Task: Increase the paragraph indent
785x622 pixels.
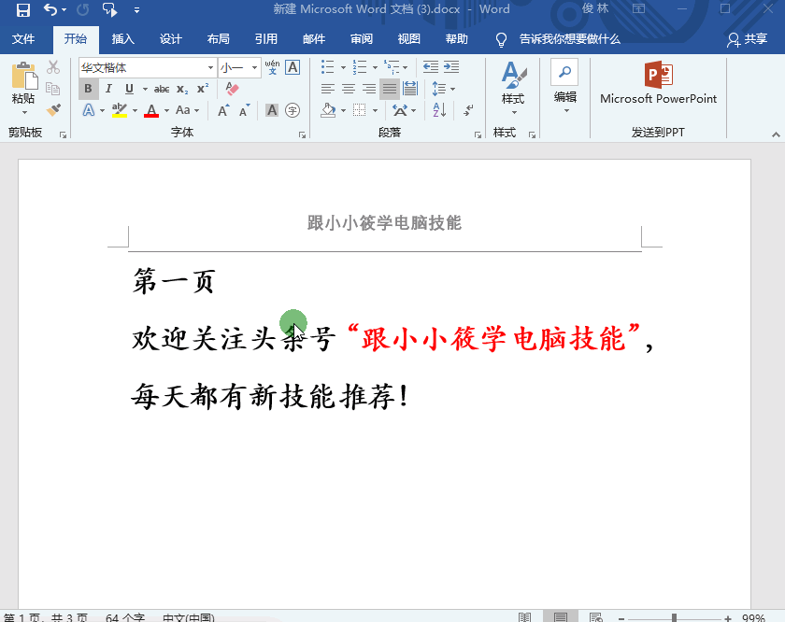Action: [x=451, y=67]
